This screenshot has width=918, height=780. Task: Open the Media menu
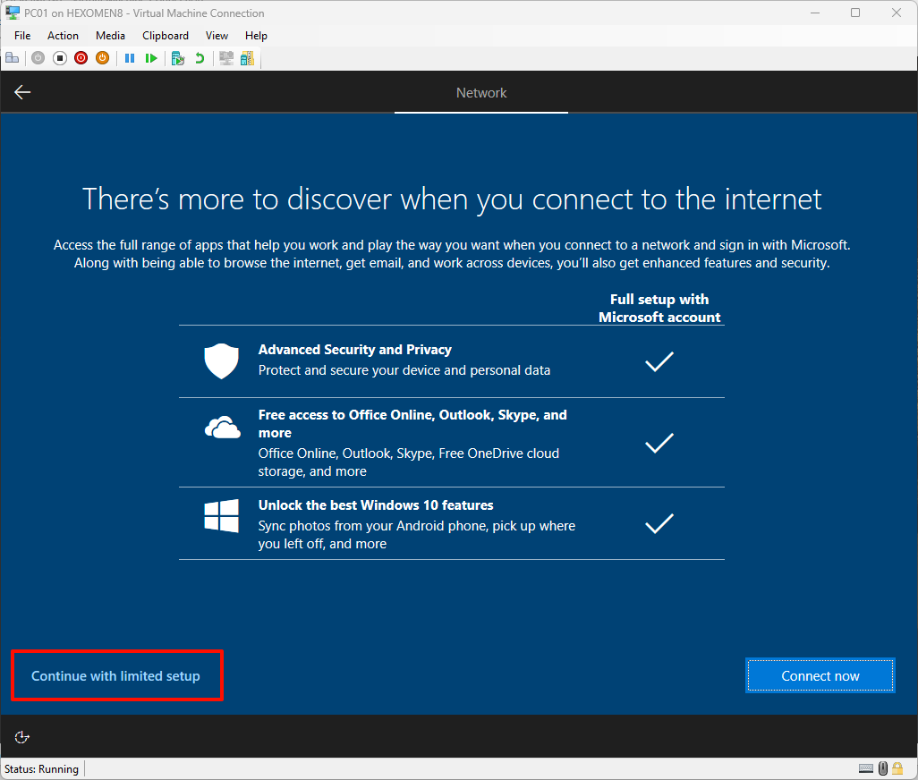110,36
